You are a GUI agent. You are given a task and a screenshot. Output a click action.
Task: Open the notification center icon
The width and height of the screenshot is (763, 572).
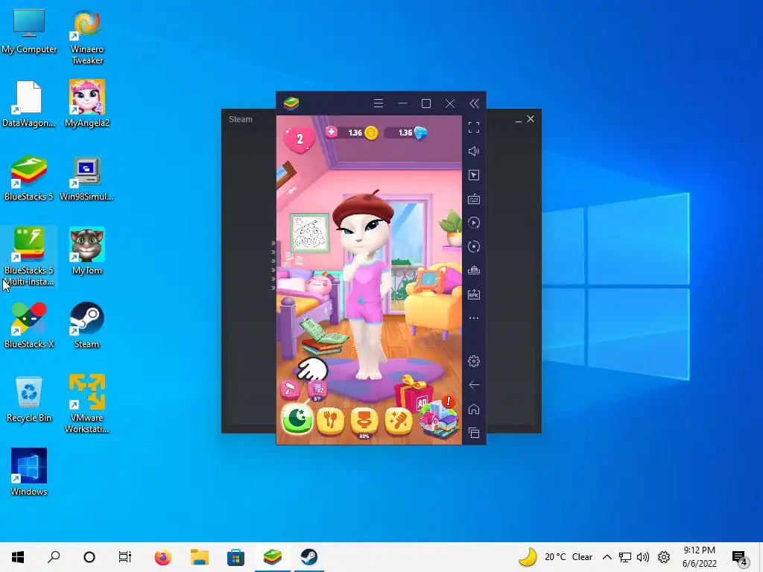[740, 558]
